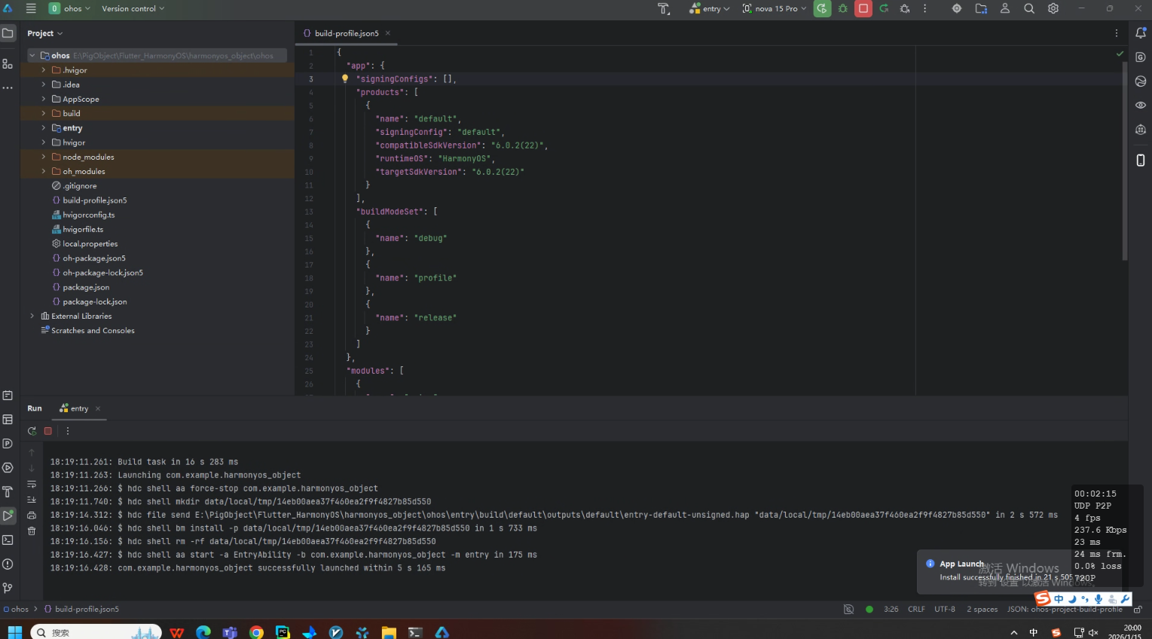Image resolution: width=1152 pixels, height=639 pixels.
Task: Switch to build-profile.json5 editor tab
Action: coord(347,33)
